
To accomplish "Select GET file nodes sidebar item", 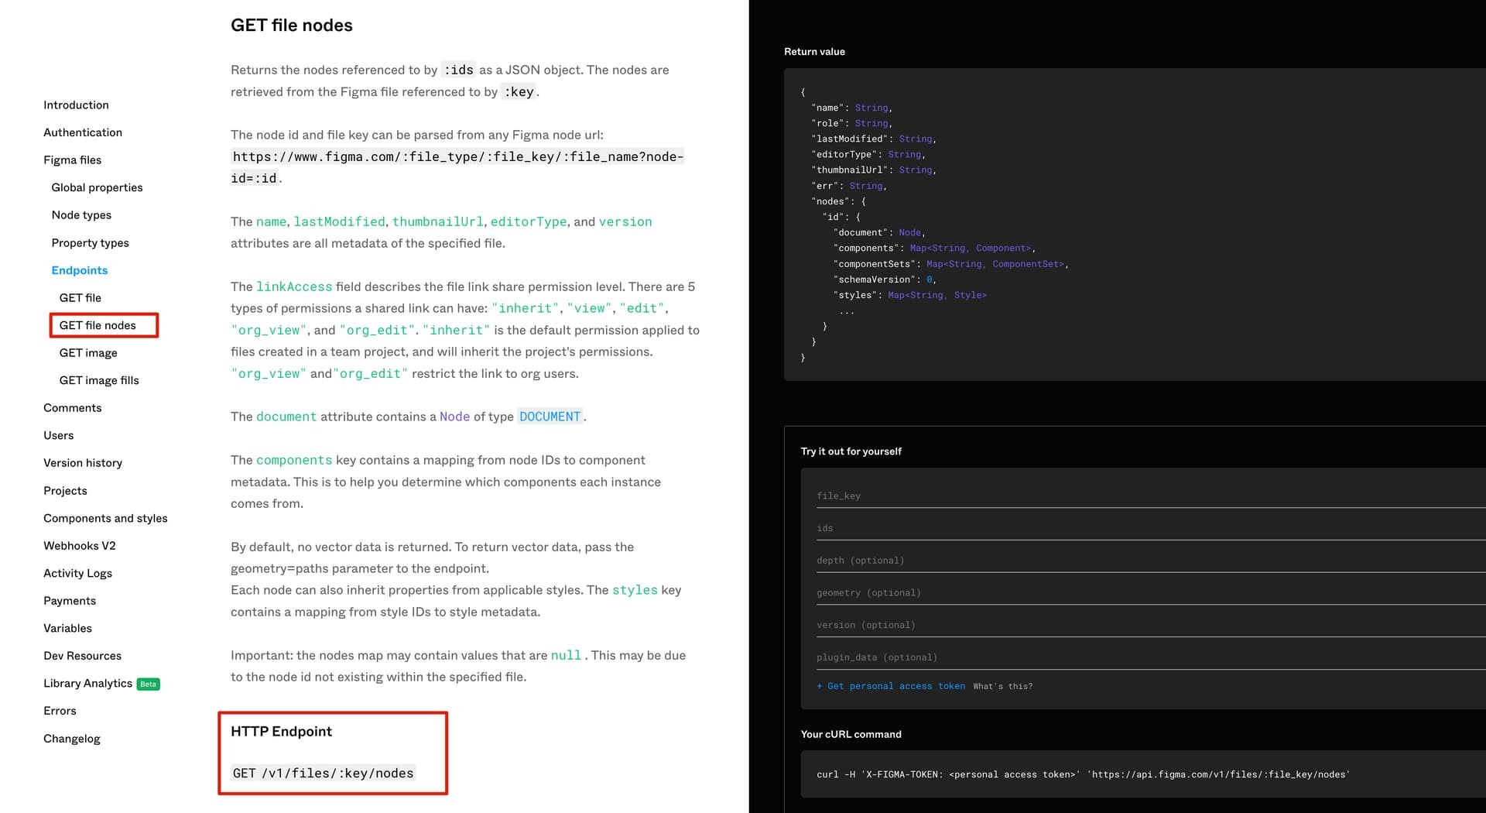I will click(x=98, y=325).
